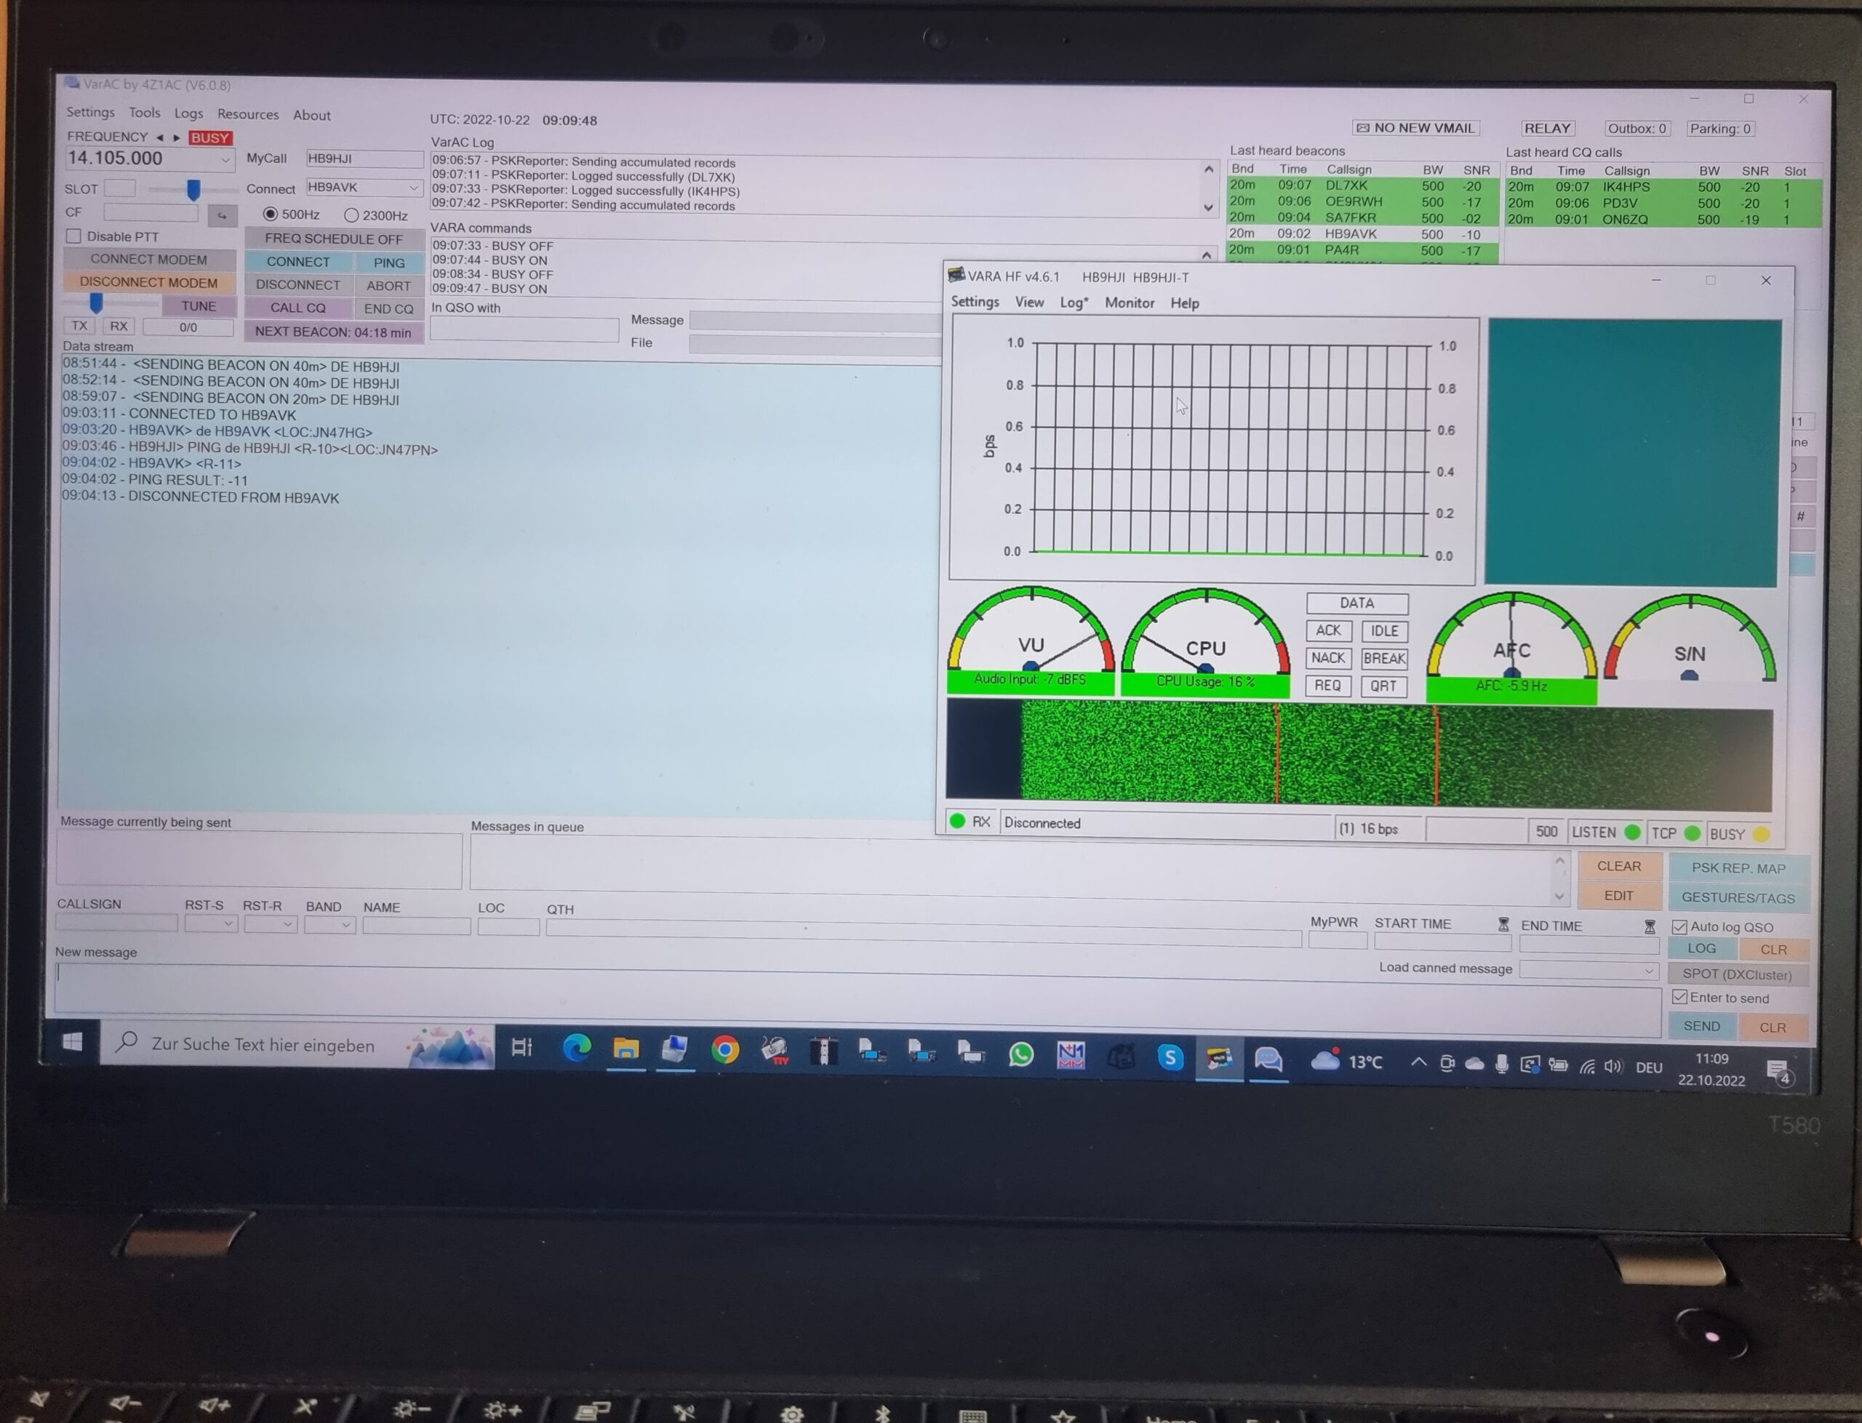Open WhatsApp from the taskbar
1862x1423 pixels.
[1020, 1054]
